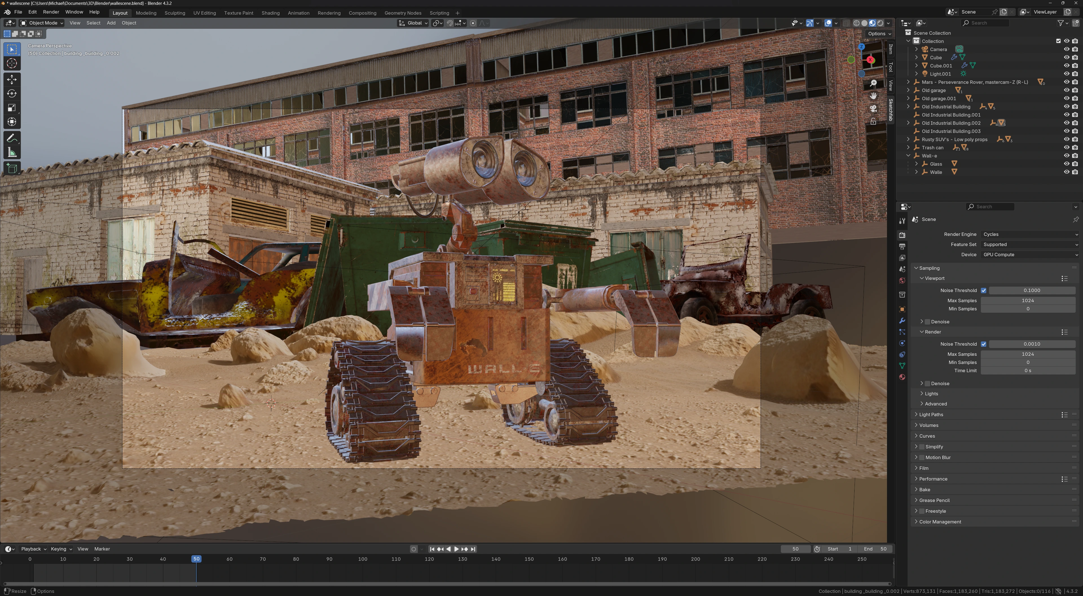1083x596 pixels.
Task: Open the Object properties tab icon
Action: 902,309
